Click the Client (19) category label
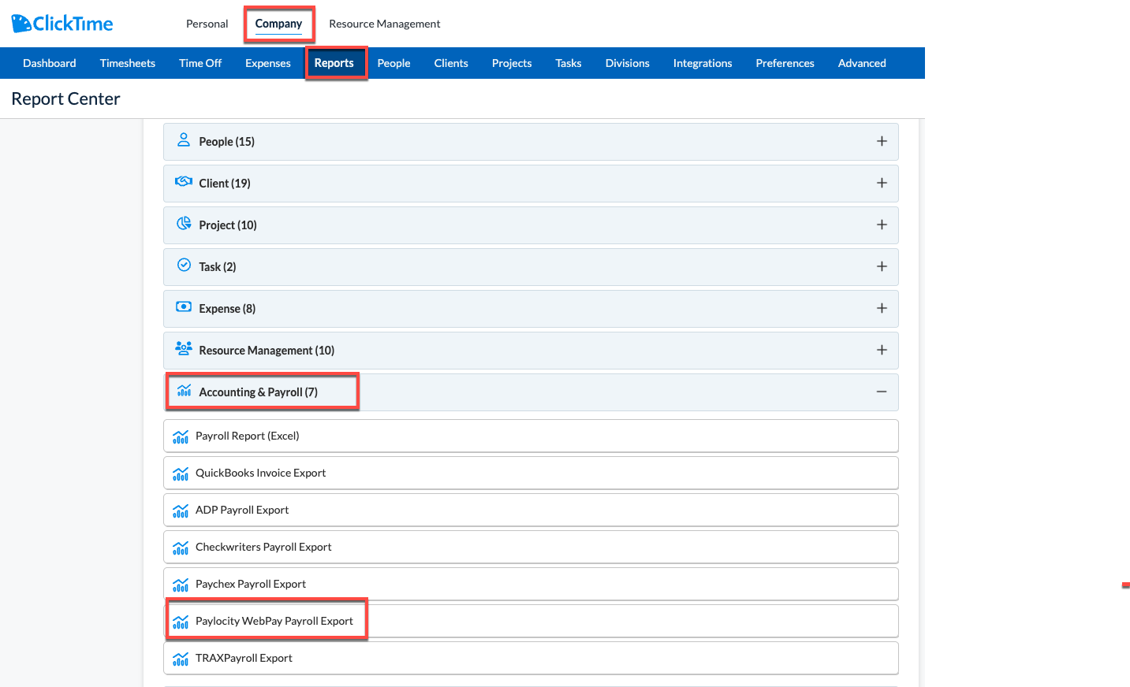1130x687 pixels. click(225, 184)
